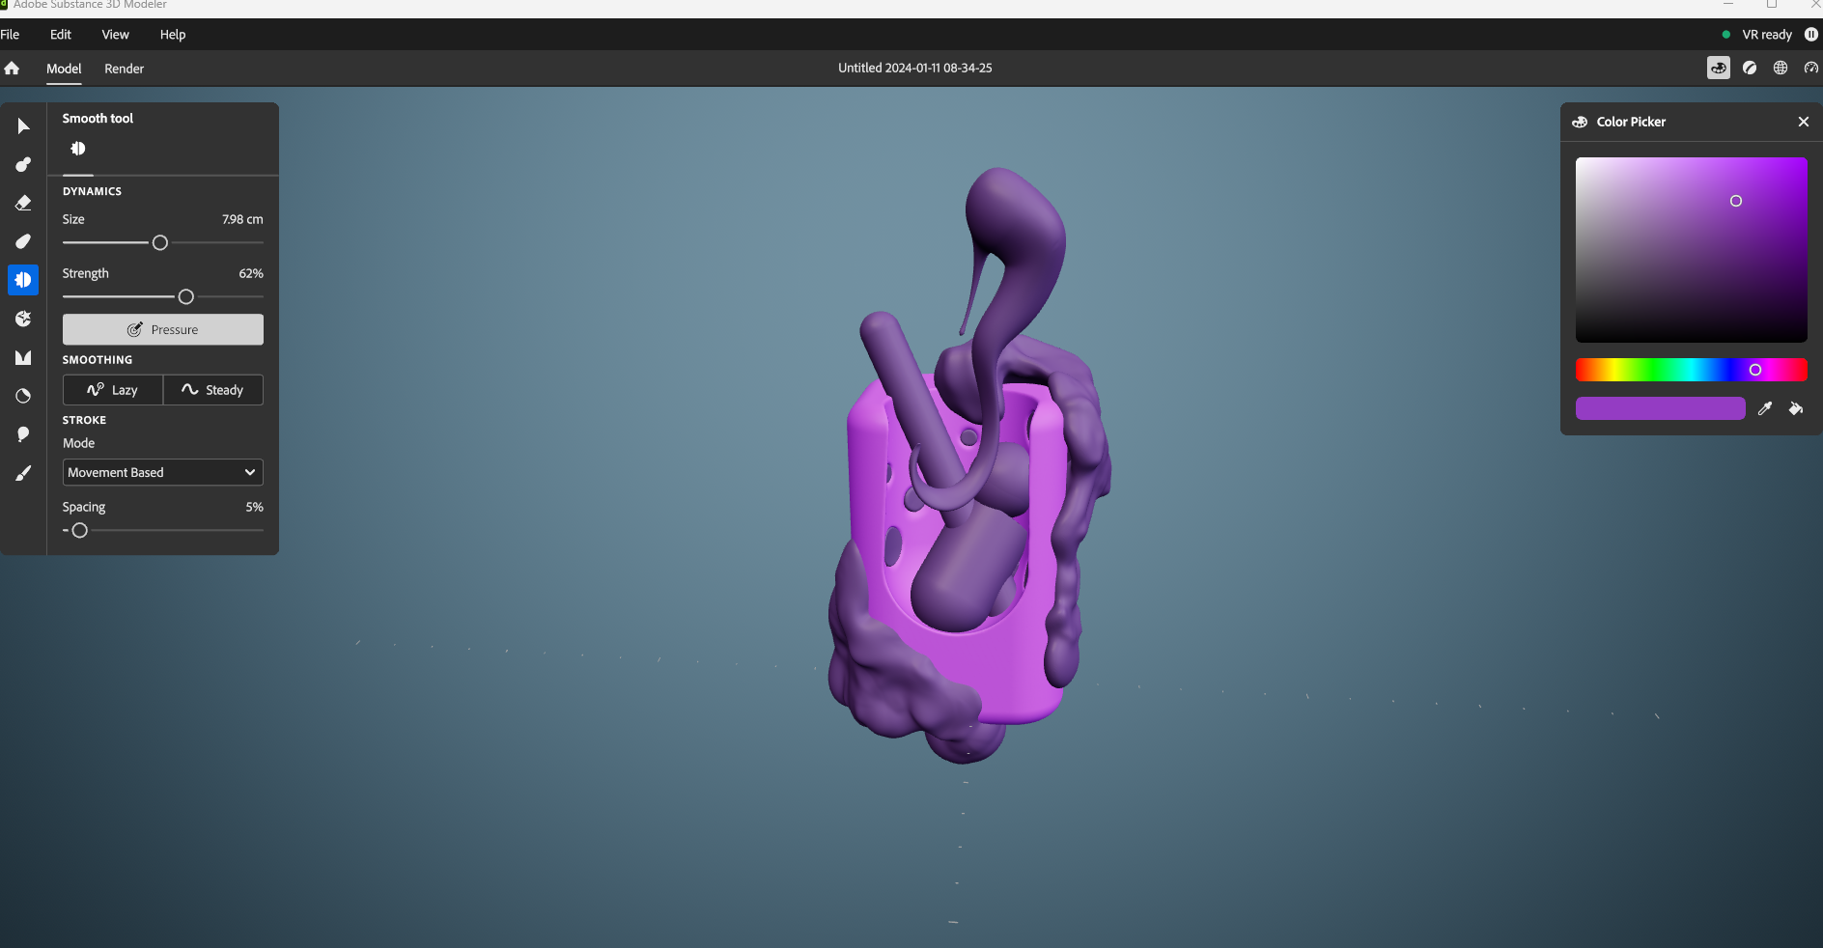1823x948 pixels.
Task: Click the VR ready status text
Action: click(1767, 35)
